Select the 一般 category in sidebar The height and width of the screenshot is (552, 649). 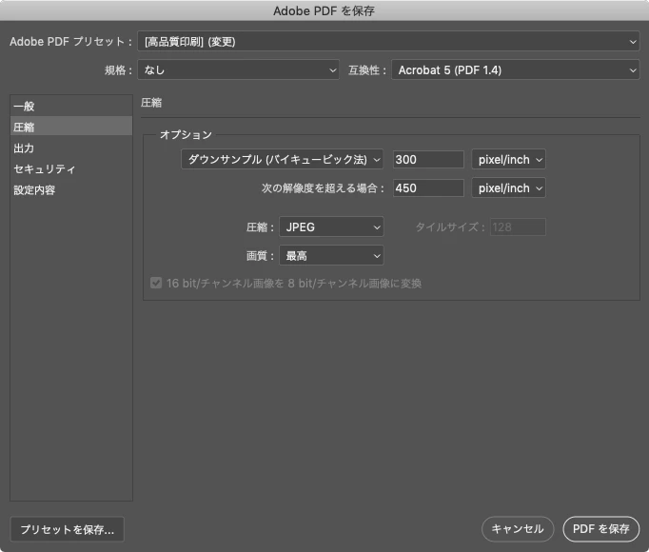tap(71, 106)
